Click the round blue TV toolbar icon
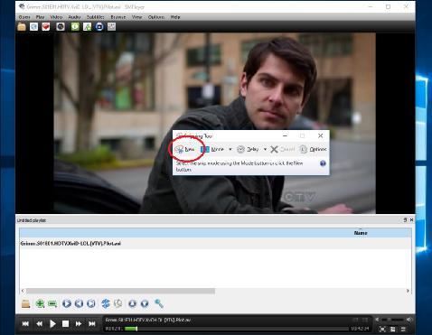The image size is (432, 335). click(99, 27)
